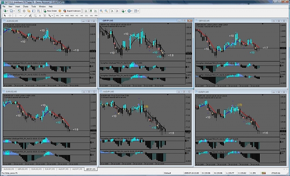Expand the Profiles dropdown arrow
Screen dimensions: 290x176
coord(14,11)
